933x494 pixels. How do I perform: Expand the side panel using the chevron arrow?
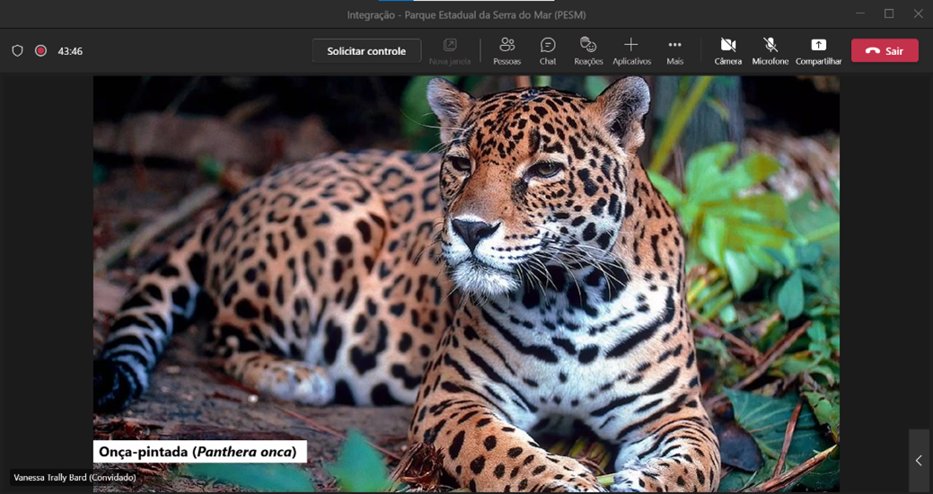click(x=919, y=461)
